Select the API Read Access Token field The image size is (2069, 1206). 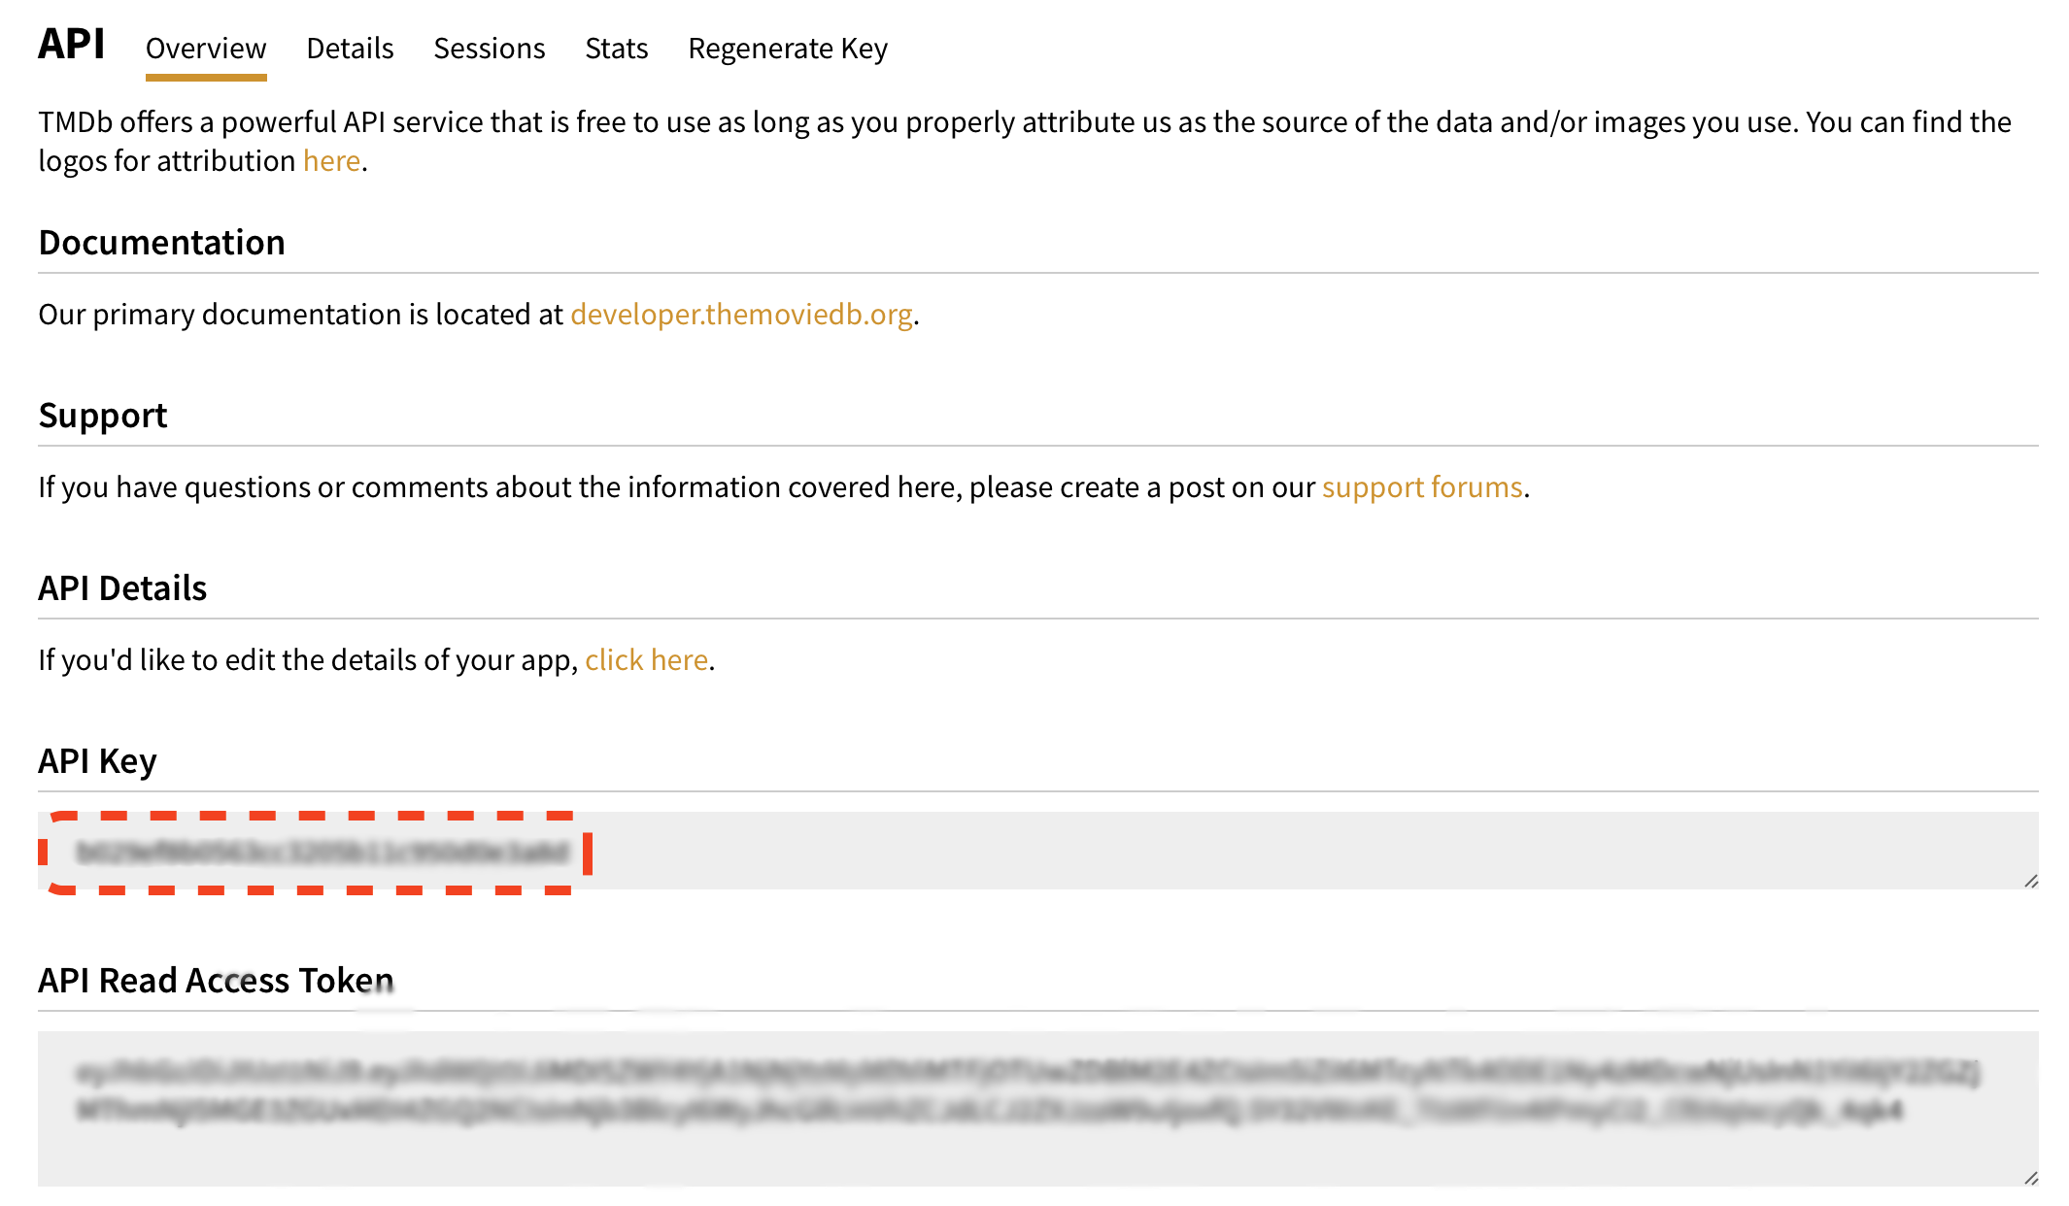pyautogui.click(x=1034, y=1107)
